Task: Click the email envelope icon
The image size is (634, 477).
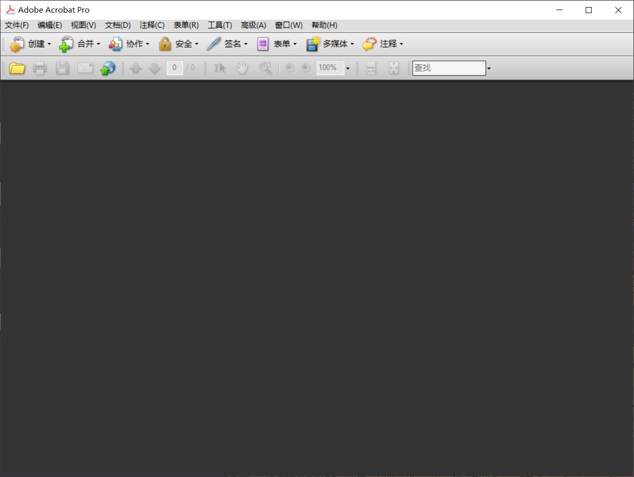Action: click(85, 68)
